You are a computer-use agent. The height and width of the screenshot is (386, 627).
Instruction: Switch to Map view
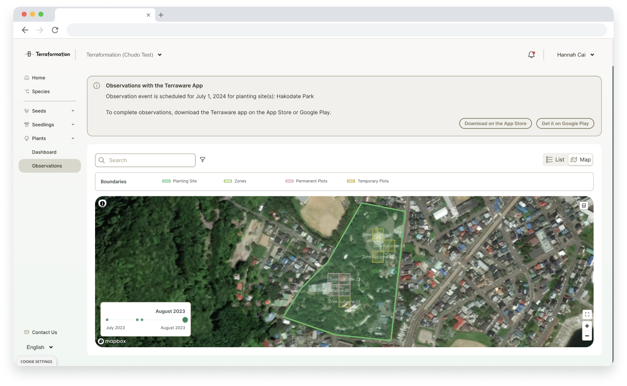(x=581, y=160)
